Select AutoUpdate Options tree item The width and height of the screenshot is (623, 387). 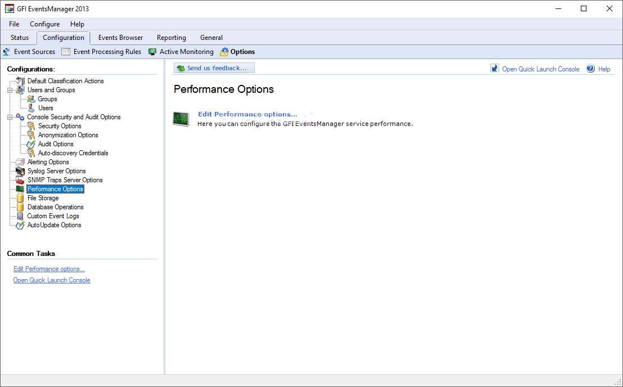coord(54,225)
